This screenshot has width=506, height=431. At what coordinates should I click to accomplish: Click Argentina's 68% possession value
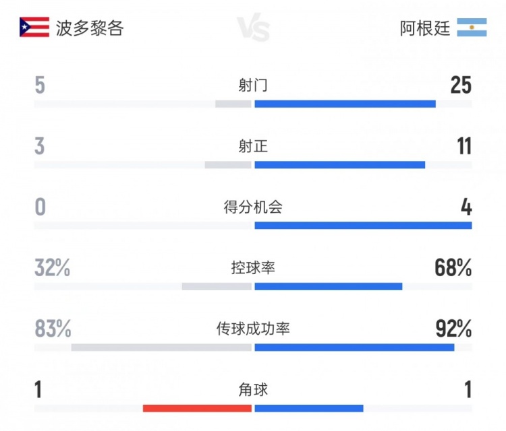coord(453,268)
